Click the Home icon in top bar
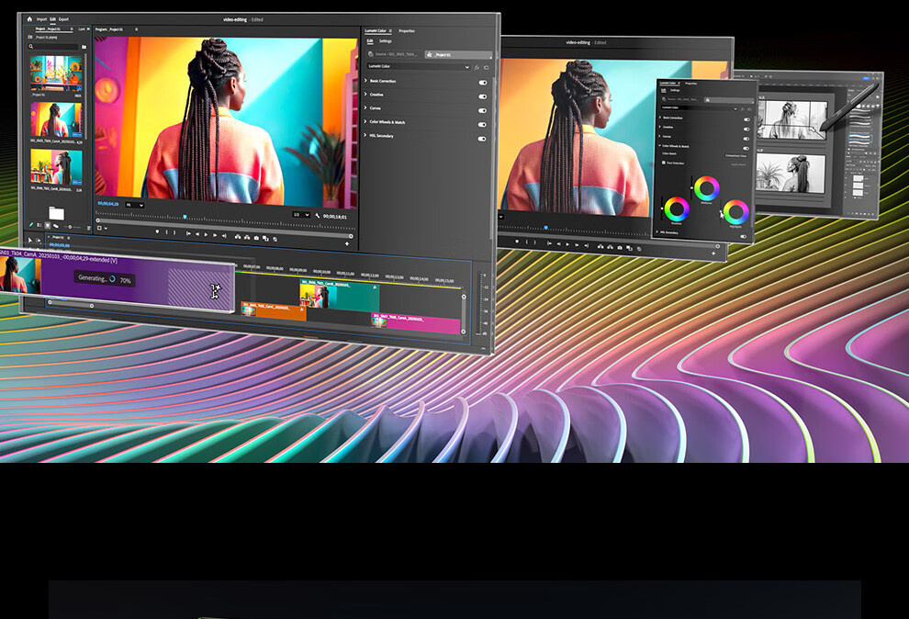Screen dimensions: 909x619 pos(29,18)
